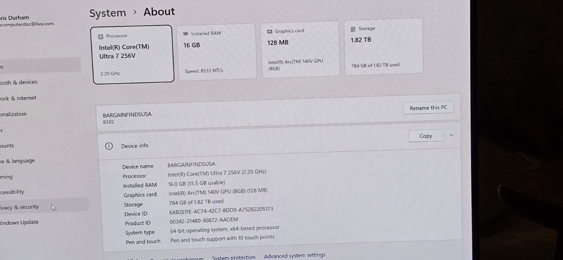This screenshot has height=260, width=563.
Task: Select the Installed RAM summary card
Action: (x=217, y=52)
